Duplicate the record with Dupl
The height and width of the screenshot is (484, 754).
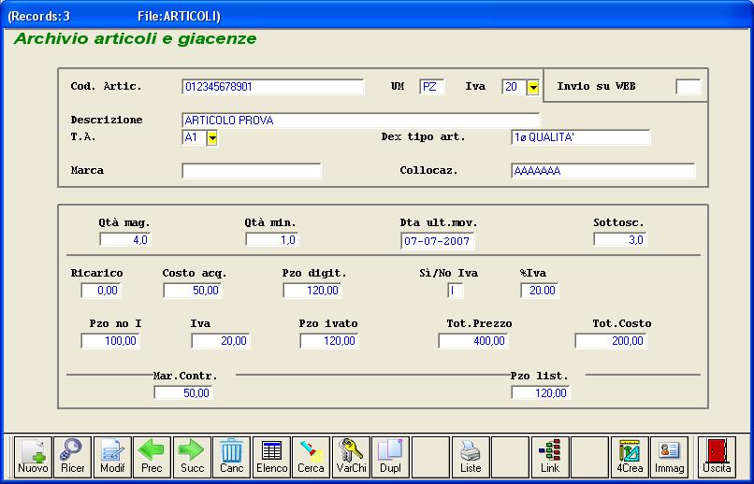tap(390, 457)
